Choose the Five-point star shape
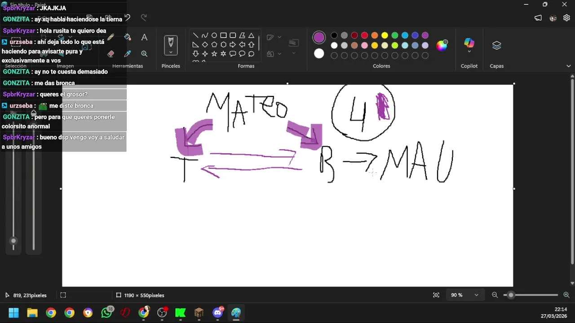This screenshot has width=575, height=323. tap(214, 54)
